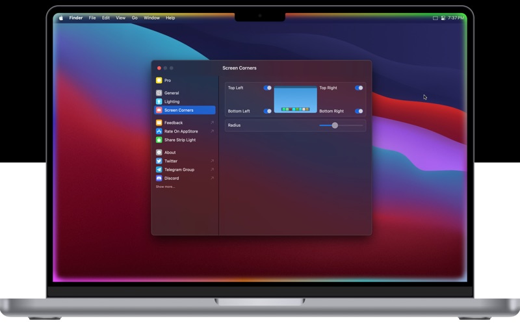
Task: Click the Share Strip Light icon
Action: [159, 140]
